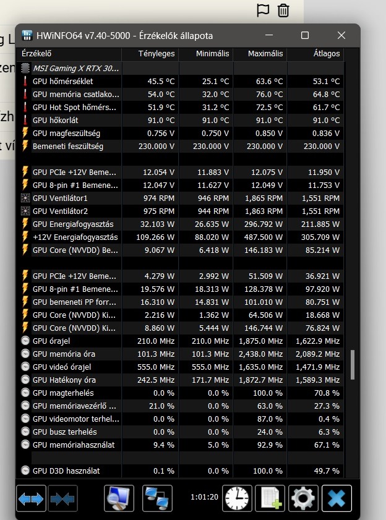Select the MSI Gaming X RTX 30... sensor group
The height and width of the screenshot is (520, 386).
pyautogui.click(x=76, y=68)
